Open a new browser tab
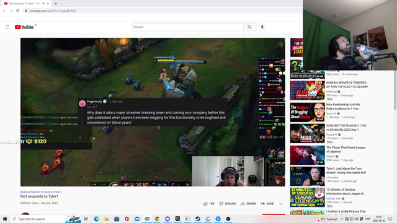The width and height of the screenshot is (397, 223). pyautogui.click(x=56, y=4)
